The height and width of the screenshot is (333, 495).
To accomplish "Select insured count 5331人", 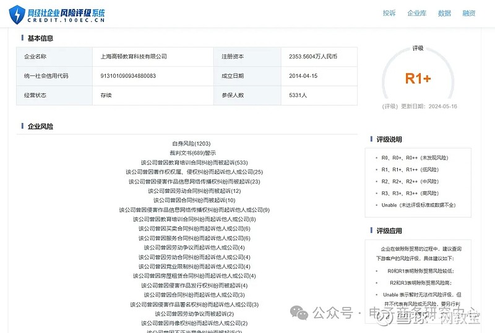I will (x=298, y=95).
